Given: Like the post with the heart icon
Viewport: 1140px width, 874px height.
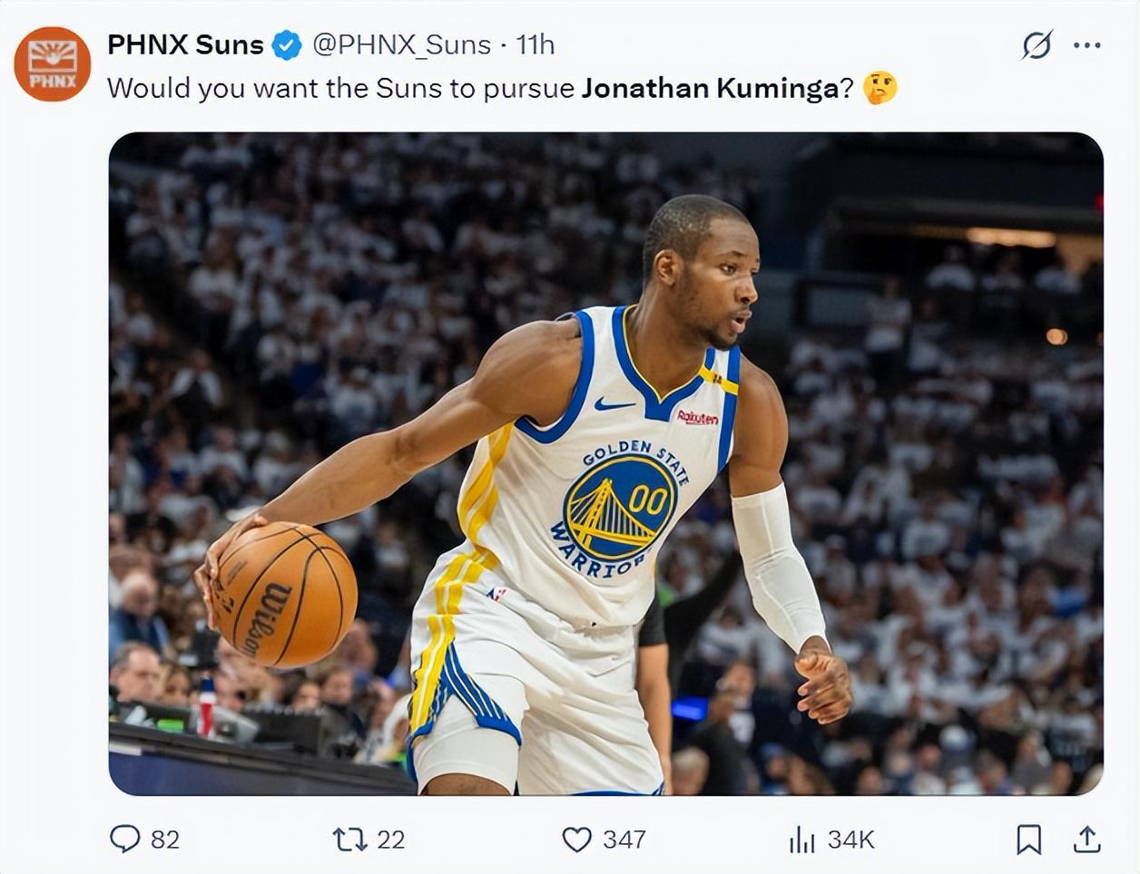Looking at the screenshot, I should pos(576,840).
